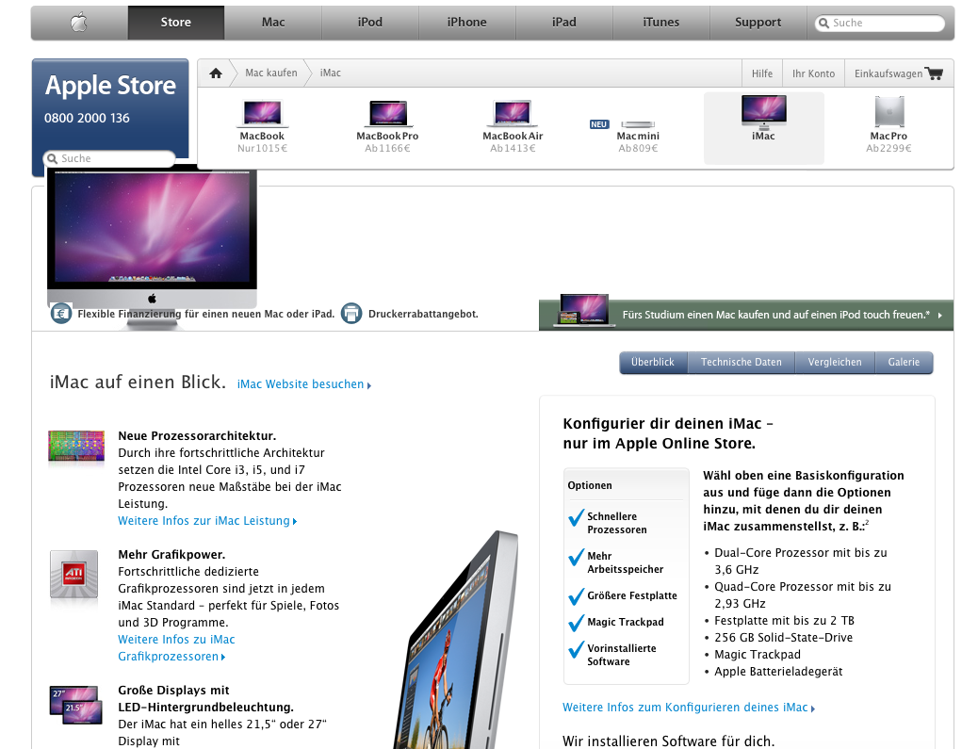Screen dimensions: 978x749
Task: Click the iMac breadcrumb
Action: (x=331, y=73)
